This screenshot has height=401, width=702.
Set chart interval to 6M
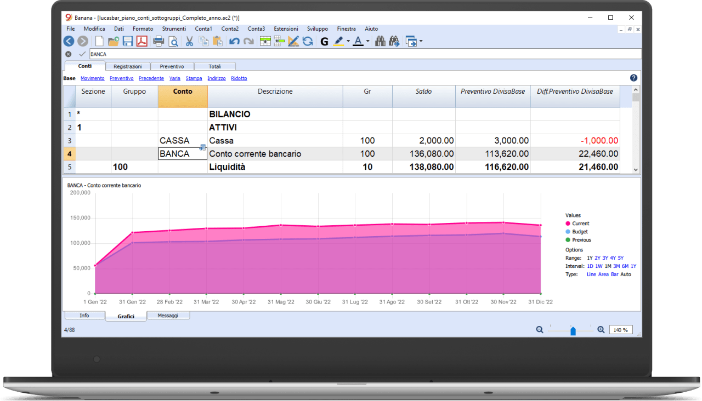625,266
